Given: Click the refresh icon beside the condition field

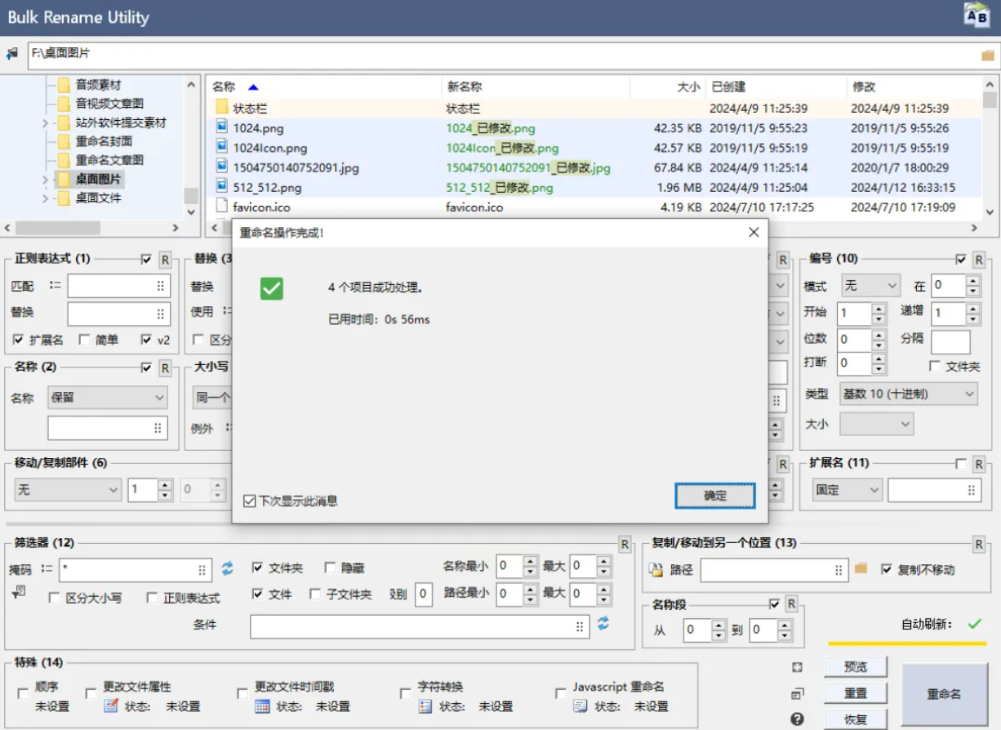Looking at the screenshot, I should tap(603, 624).
